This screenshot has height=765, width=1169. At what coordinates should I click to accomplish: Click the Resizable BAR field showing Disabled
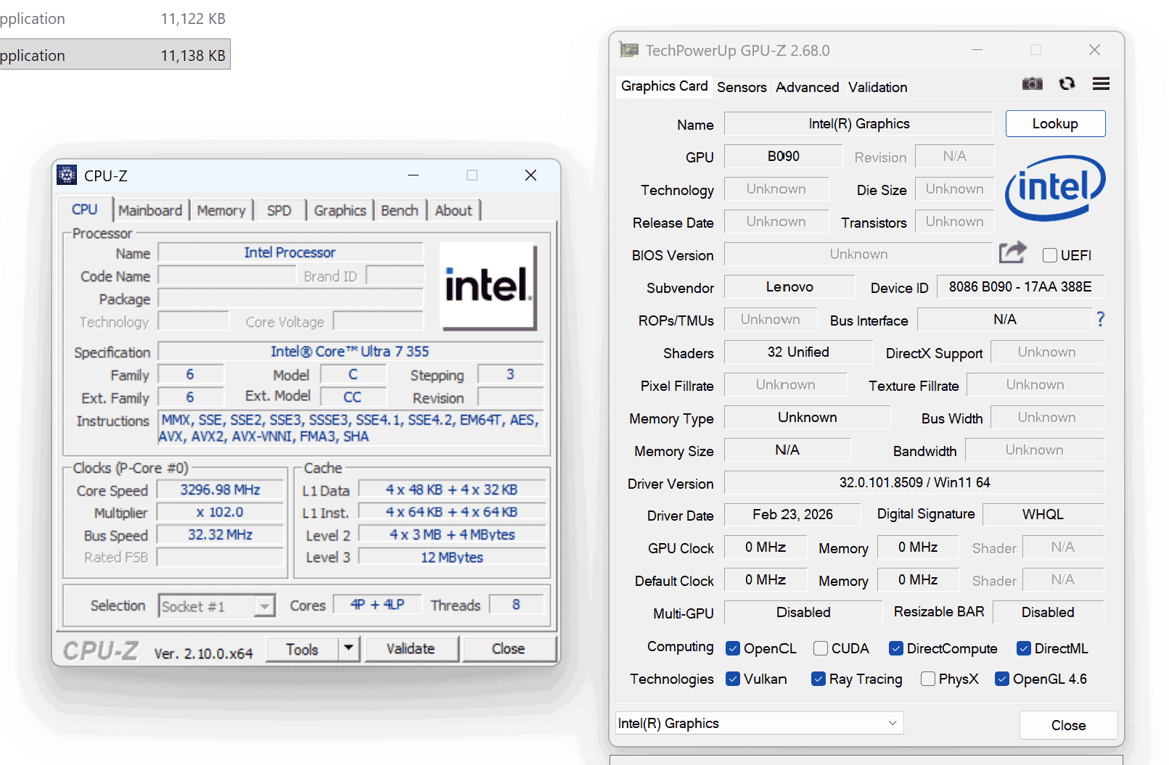pyautogui.click(x=1048, y=612)
